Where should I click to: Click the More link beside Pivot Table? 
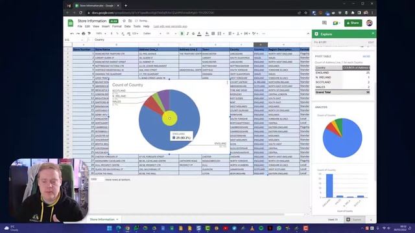coord(366,56)
